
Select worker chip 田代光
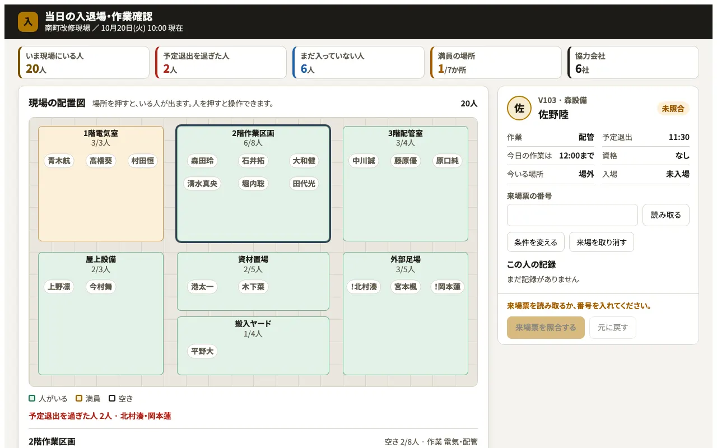point(304,183)
